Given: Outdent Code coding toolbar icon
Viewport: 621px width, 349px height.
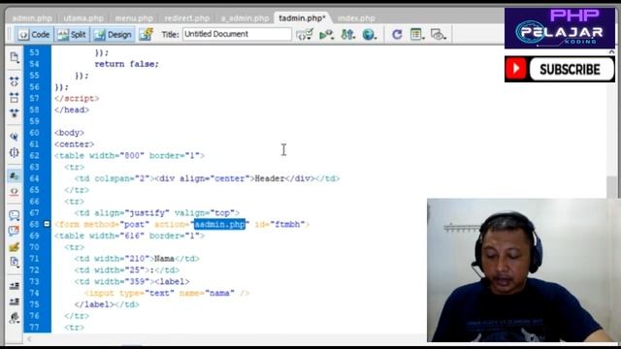Looking at the screenshot, I should point(15,301).
